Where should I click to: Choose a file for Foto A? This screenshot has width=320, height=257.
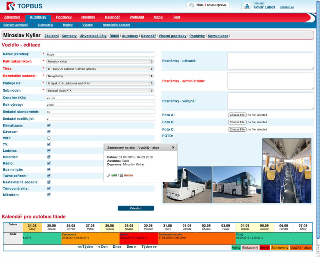237,115
